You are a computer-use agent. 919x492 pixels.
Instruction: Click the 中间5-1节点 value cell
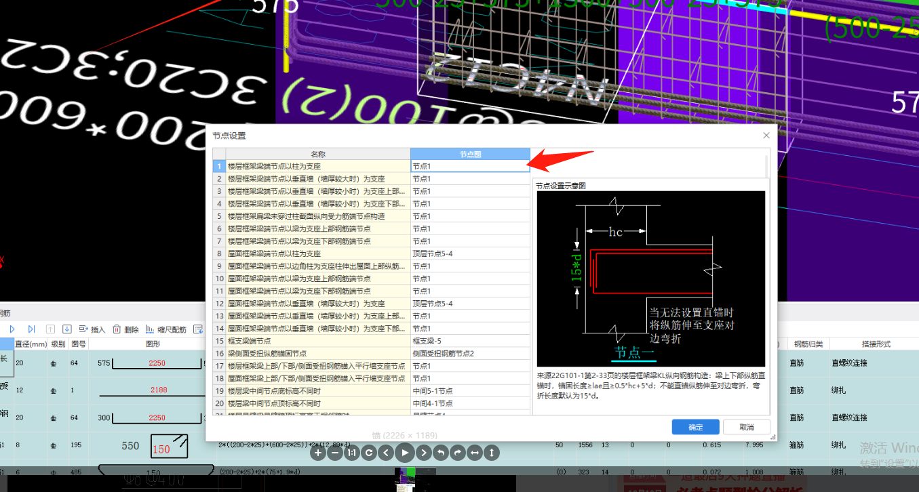[470, 391]
